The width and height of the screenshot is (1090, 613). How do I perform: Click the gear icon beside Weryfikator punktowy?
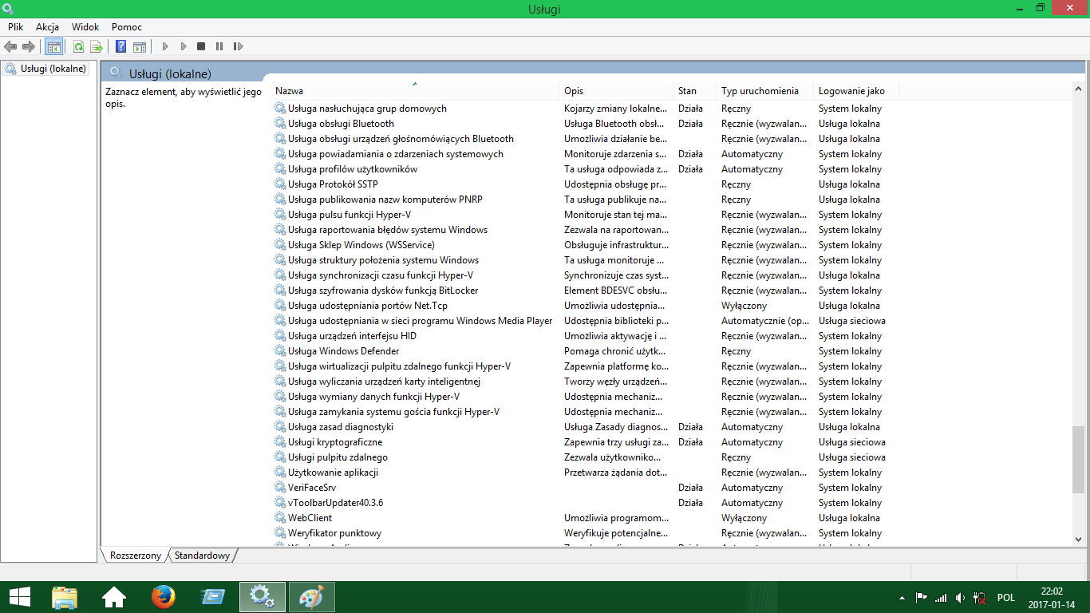pos(280,533)
